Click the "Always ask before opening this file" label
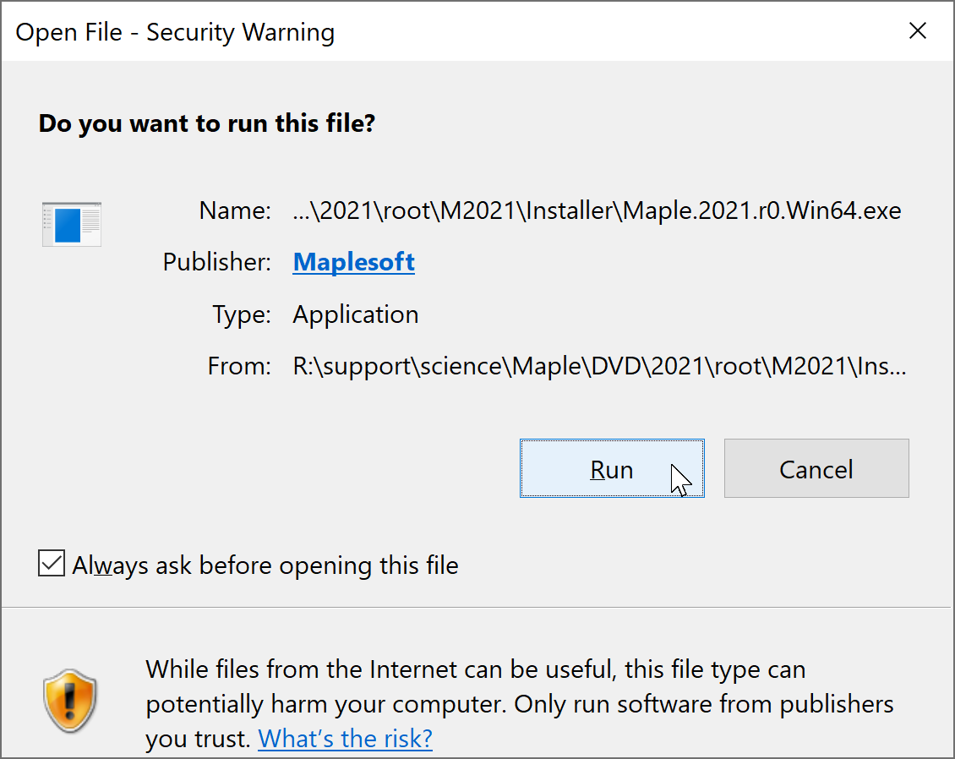955x759 pixels. coord(265,565)
